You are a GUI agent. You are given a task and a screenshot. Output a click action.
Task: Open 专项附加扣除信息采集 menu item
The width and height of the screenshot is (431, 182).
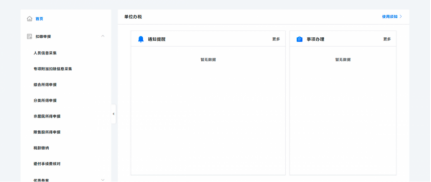click(x=53, y=69)
